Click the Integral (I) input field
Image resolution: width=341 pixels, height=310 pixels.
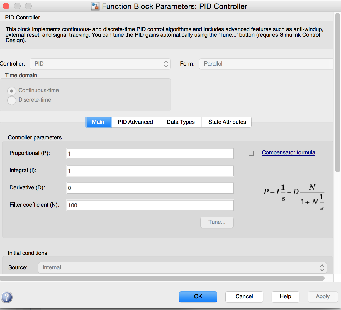pos(150,171)
